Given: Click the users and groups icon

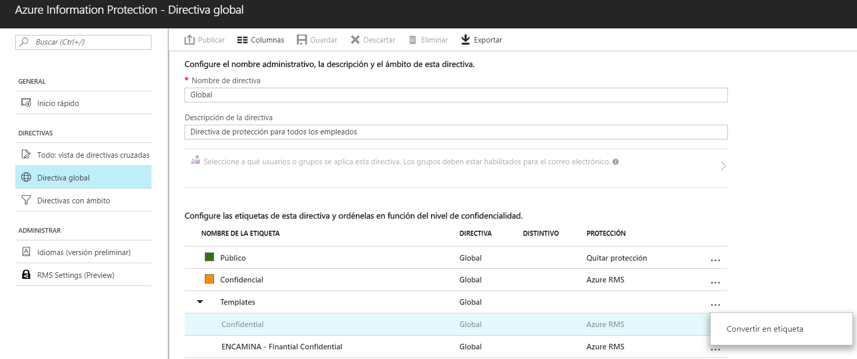Looking at the screenshot, I should click(196, 160).
